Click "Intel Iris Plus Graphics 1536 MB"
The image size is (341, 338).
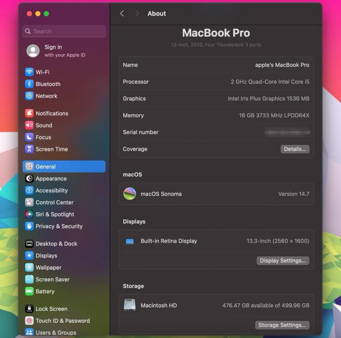[269, 98]
